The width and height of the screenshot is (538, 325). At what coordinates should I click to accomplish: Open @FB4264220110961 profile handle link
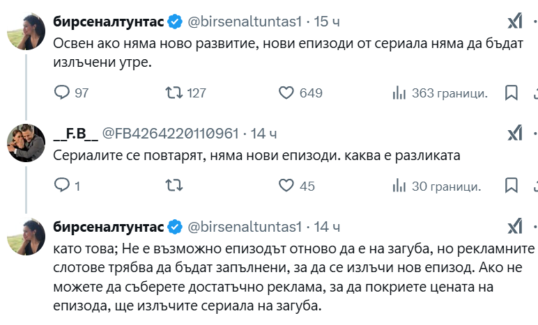[x=171, y=133]
